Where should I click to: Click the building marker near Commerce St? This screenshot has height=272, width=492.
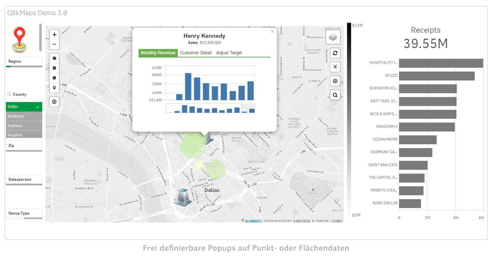point(183,197)
